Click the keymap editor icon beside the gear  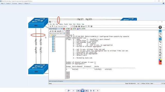tap(84, 26)
